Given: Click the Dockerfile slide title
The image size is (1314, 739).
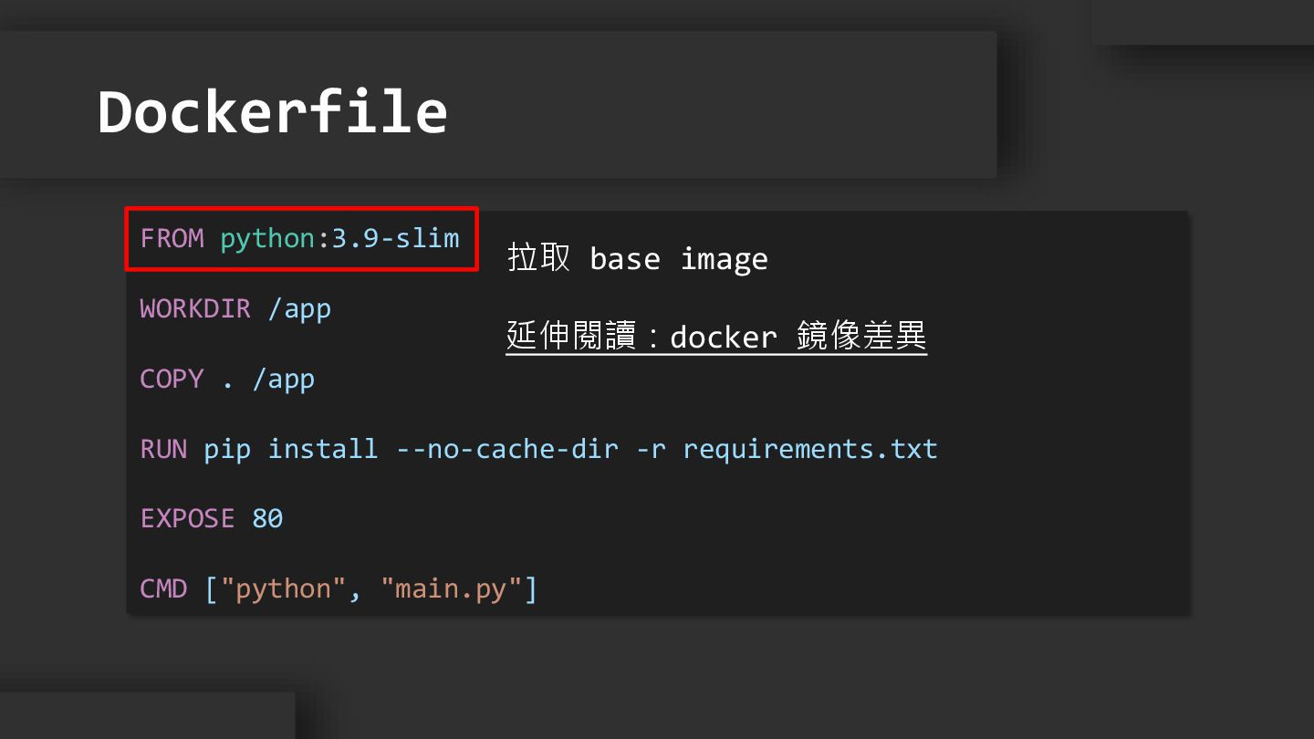Looking at the screenshot, I should [x=272, y=113].
